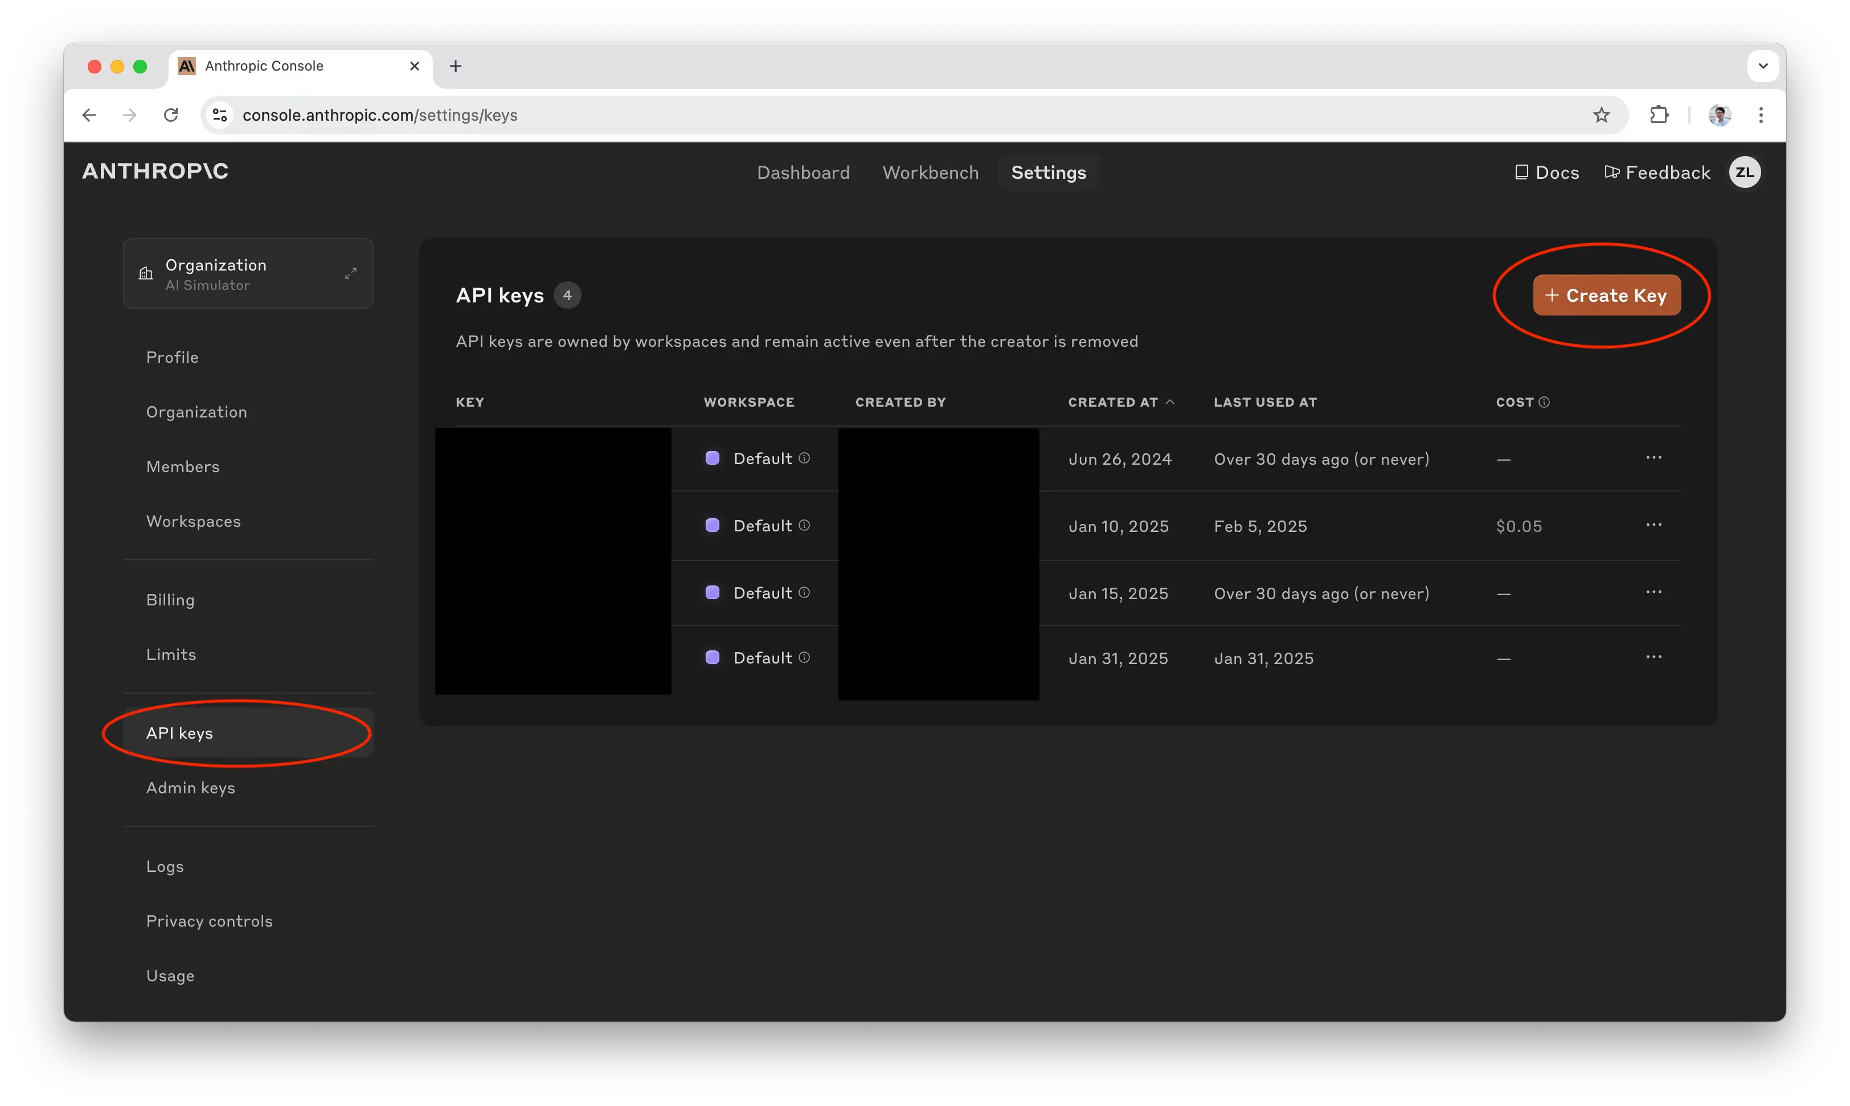Reload the page with refresh icon
Image resolution: width=1850 pixels, height=1106 pixels.
(x=171, y=115)
